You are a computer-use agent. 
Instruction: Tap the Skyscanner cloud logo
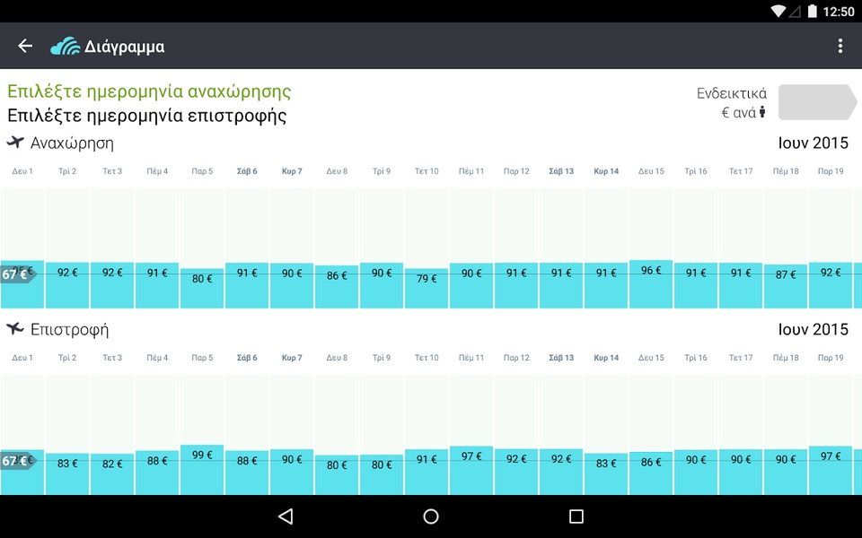click(66, 46)
